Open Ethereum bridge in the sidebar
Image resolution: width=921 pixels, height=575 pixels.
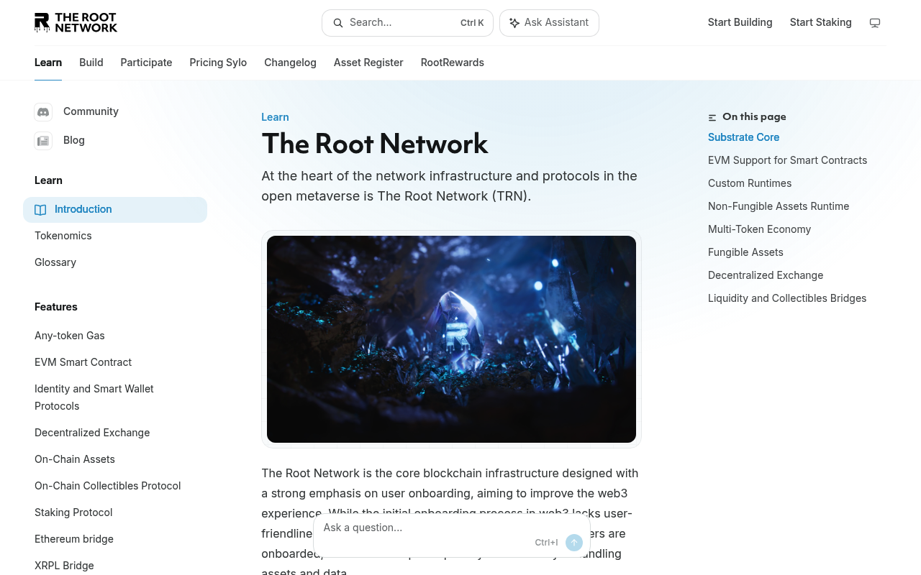pos(74,539)
